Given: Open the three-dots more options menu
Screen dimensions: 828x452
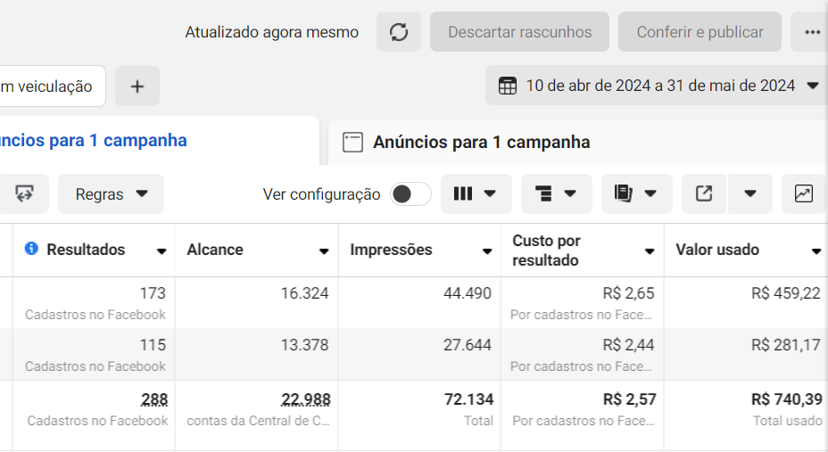Looking at the screenshot, I should pos(812,32).
